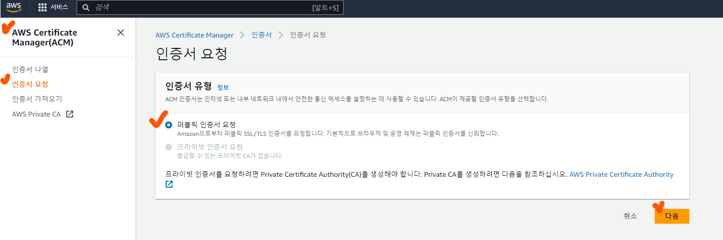
Task: Click the 인증서 breadcrumb link
Action: (x=262, y=35)
